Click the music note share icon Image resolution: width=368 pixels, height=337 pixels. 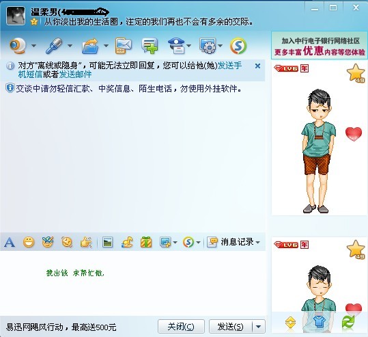[x=127, y=242]
